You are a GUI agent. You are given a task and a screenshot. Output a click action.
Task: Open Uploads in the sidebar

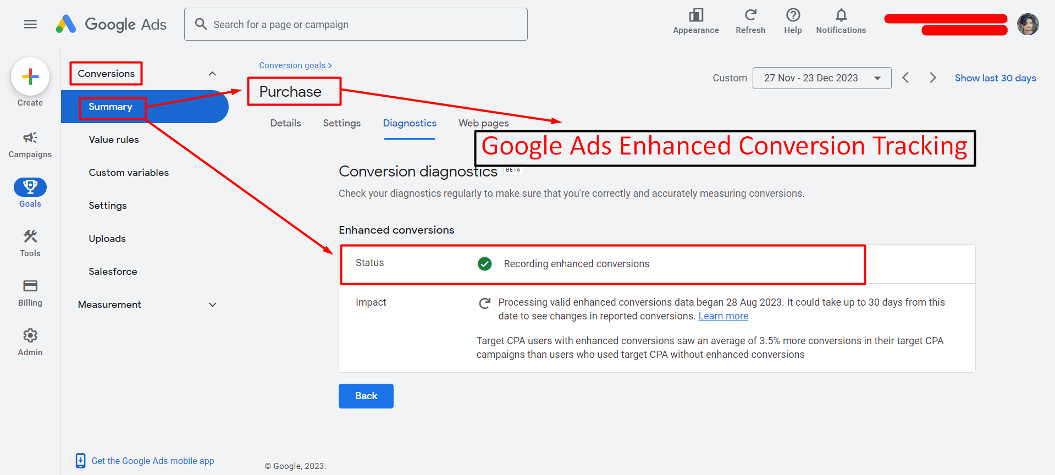107,239
